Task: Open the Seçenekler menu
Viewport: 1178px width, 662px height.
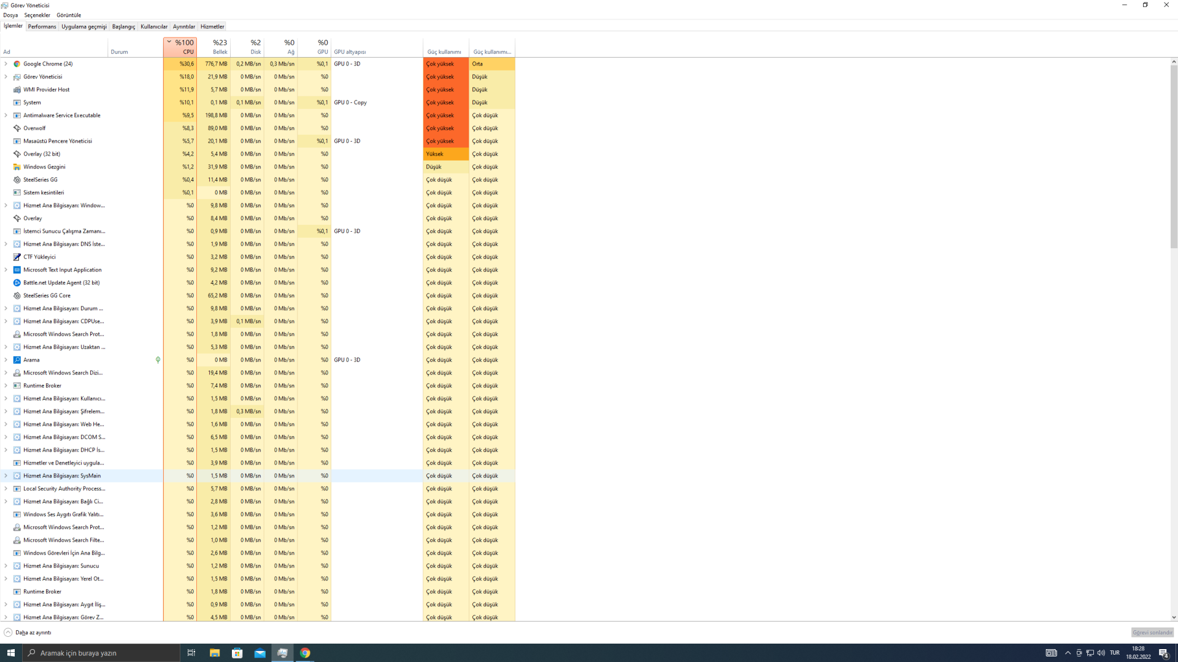Action: tap(37, 15)
